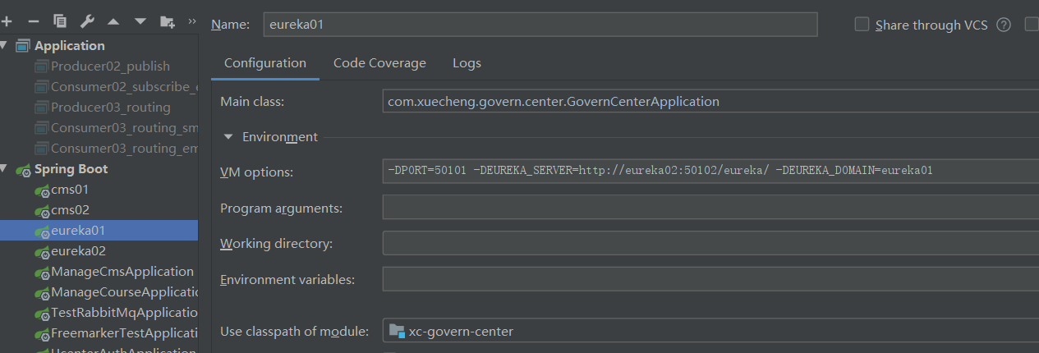1039x353 pixels.
Task: Click the Environment variables field
Action: pos(710,280)
